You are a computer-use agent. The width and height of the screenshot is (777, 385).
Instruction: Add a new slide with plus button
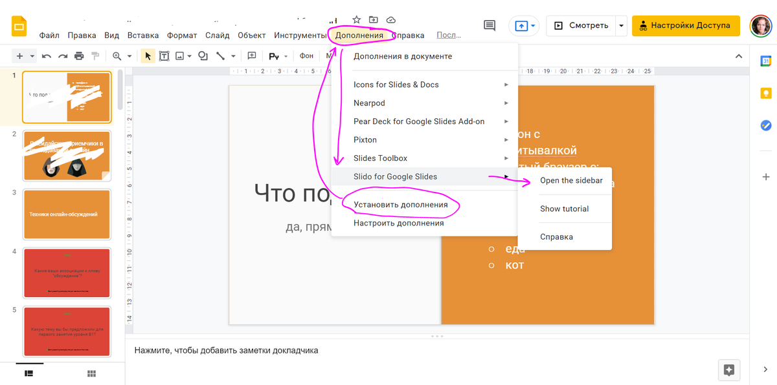(19, 56)
